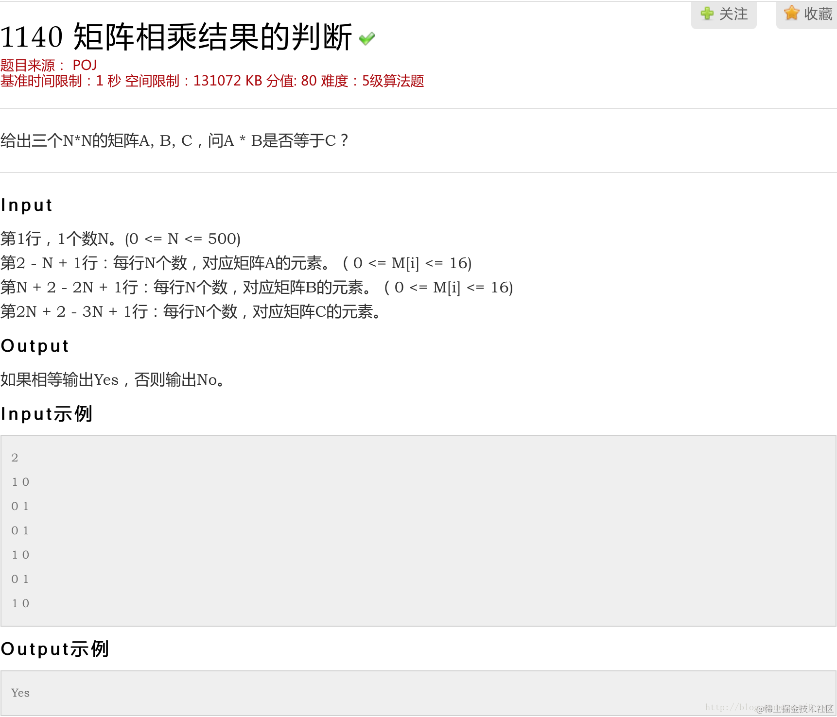
Task: Click the line describing matrix B elements
Action: pyautogui.click(x=257, y=287)
